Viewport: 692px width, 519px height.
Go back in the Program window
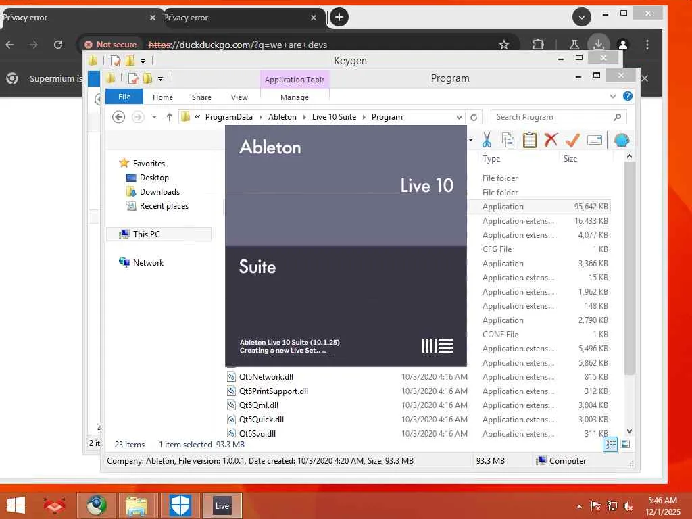118,117
